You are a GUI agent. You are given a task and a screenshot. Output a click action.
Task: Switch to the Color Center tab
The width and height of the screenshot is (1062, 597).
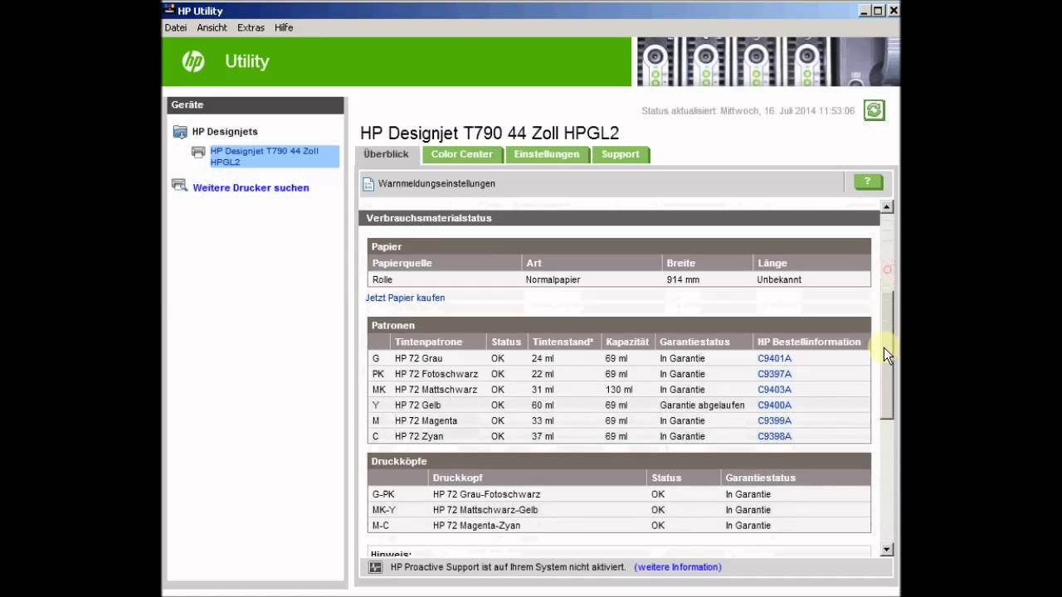(x=461, y=154)
